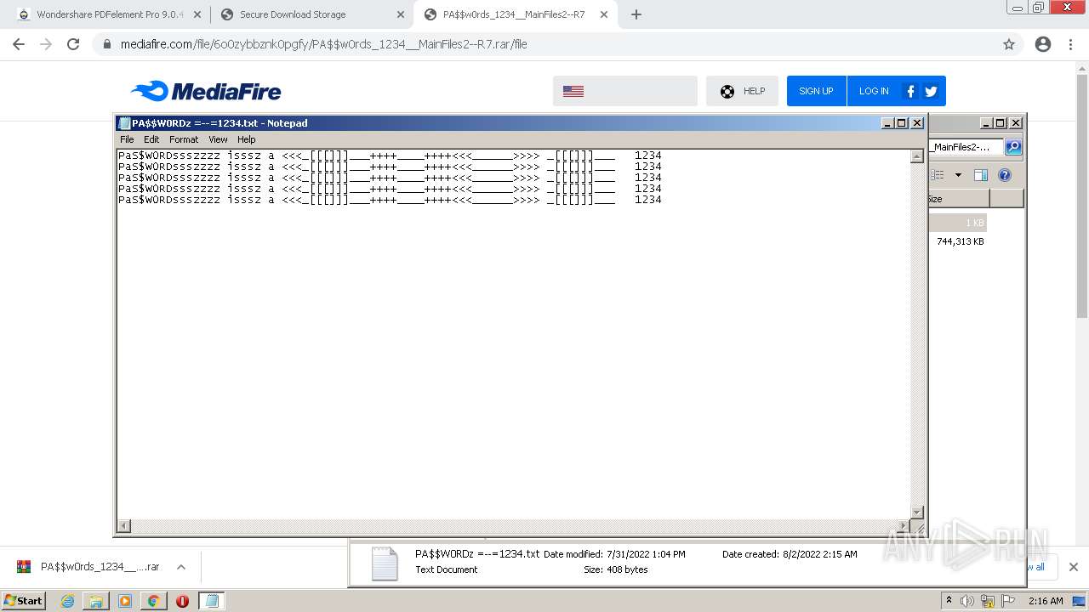The width and height of the screenshot is (1089, 612).
Task: Minimize the Chrome window
Action: click(1018, 7)
